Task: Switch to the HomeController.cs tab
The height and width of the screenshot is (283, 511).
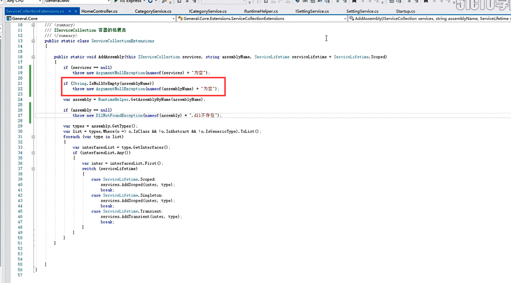Action: [x=99, y=11]
